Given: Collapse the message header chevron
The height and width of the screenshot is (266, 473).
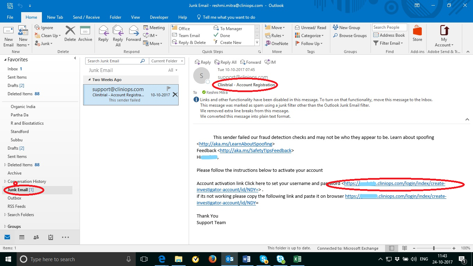Looking at the screenshot, I should (467, 119).
